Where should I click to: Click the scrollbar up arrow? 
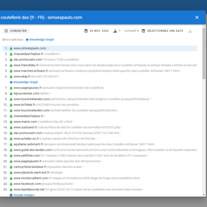pyautogui.click(x=204, y=26)
